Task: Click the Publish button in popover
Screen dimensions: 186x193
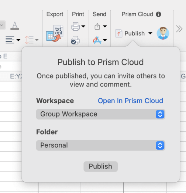Action: [100, 166]
